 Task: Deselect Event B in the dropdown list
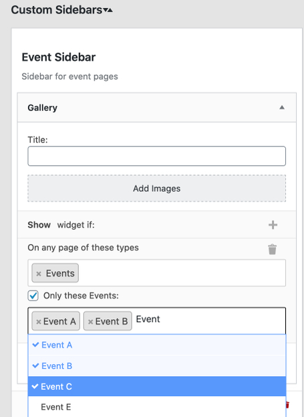157,366
